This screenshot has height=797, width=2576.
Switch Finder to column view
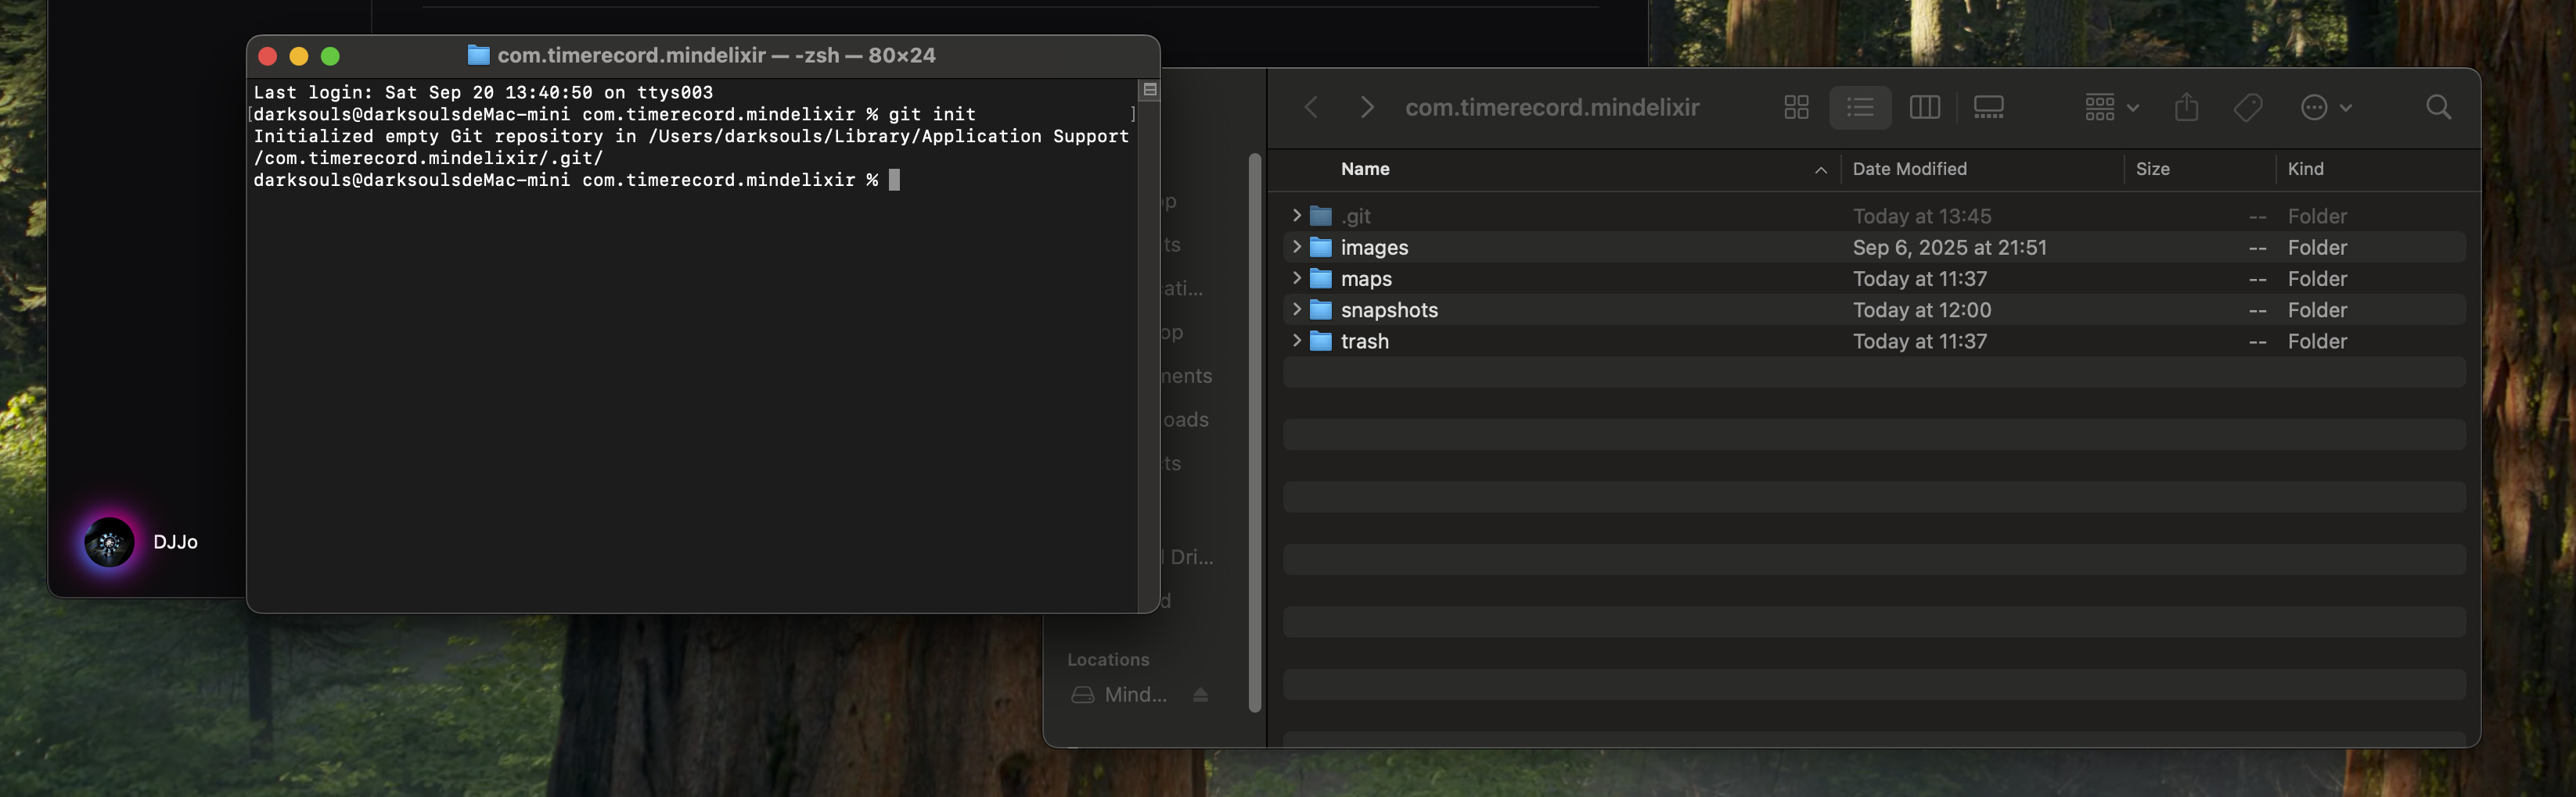[x=1924, y=107]
